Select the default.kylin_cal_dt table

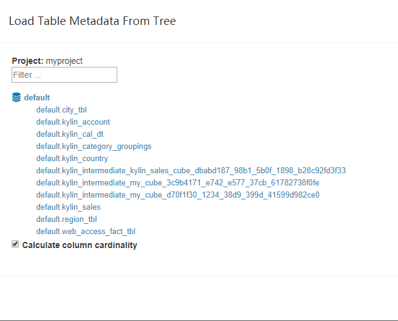click(70, 134)
